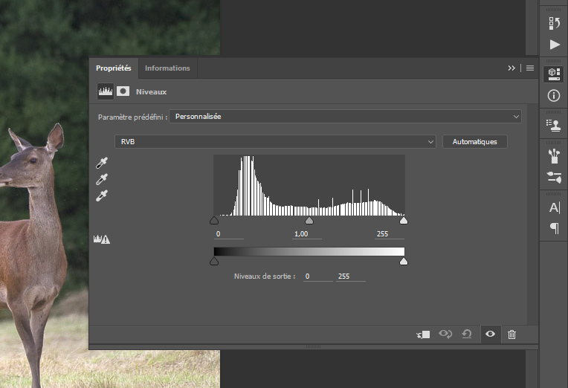Click the output level field showing 255
Image resolution: width=568 pixels, height=388 pixels.
351,277
